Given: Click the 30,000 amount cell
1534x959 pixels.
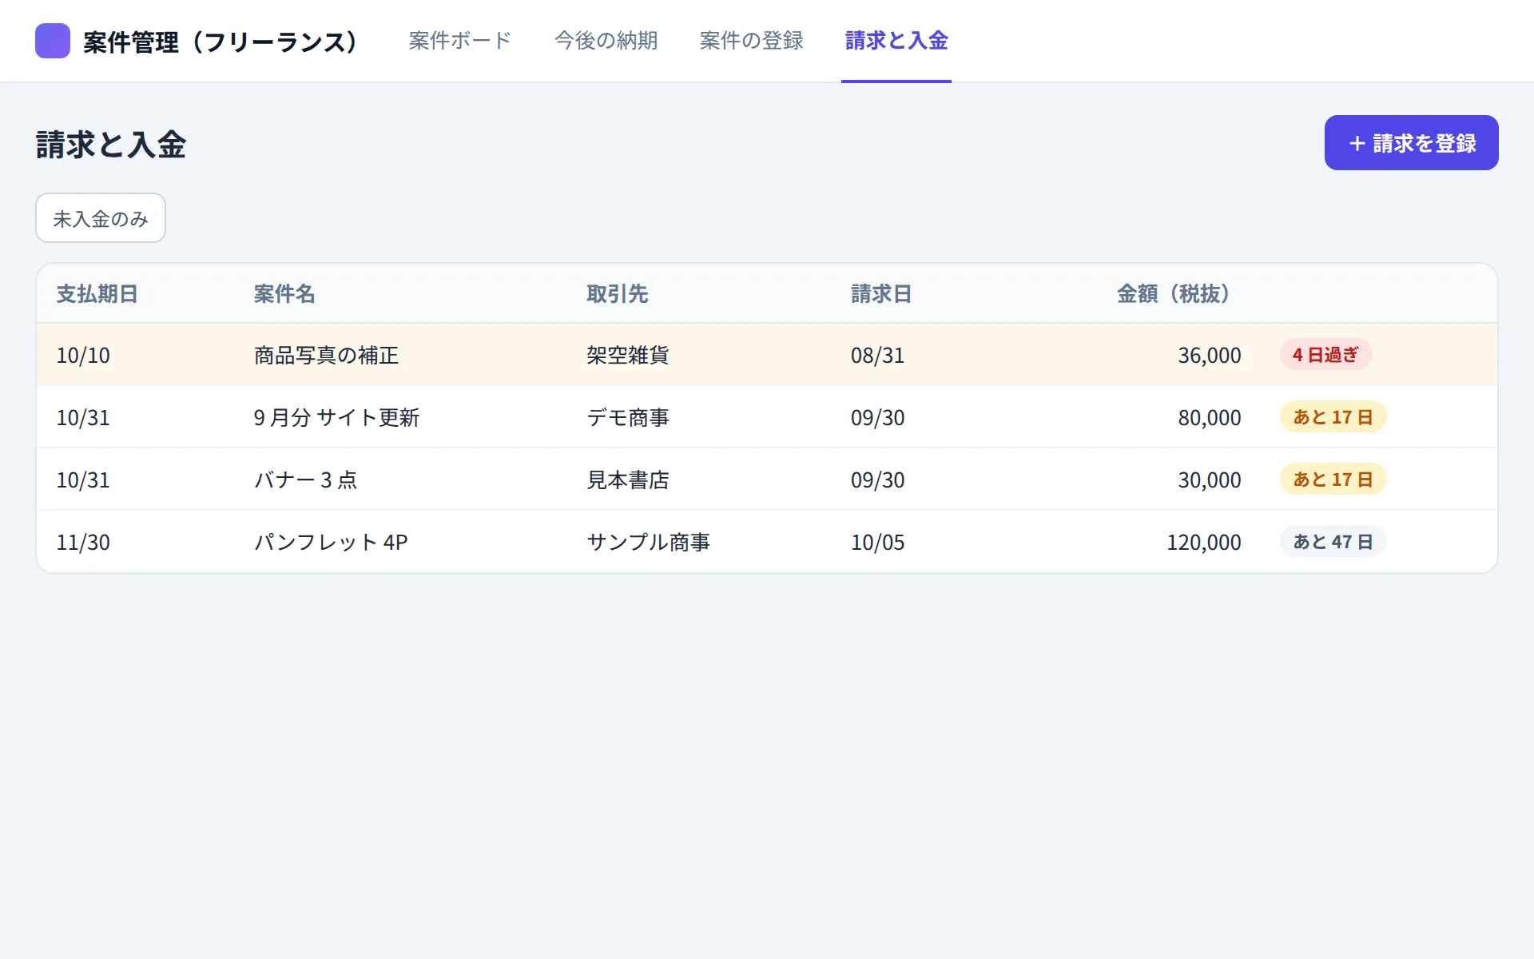Looking at the screenshot, I should click(1210, 479).
